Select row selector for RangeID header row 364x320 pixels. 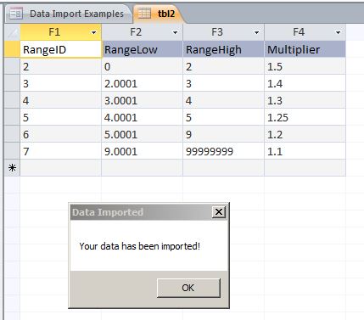click(x=12, y=49)
